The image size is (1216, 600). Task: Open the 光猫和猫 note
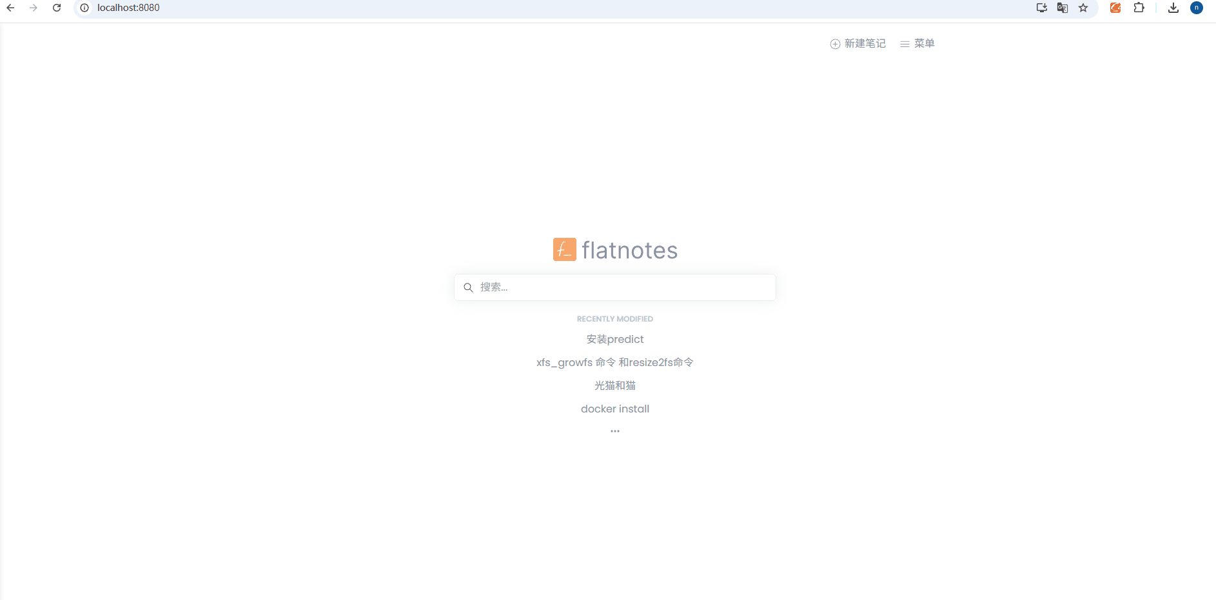(614, 385)
